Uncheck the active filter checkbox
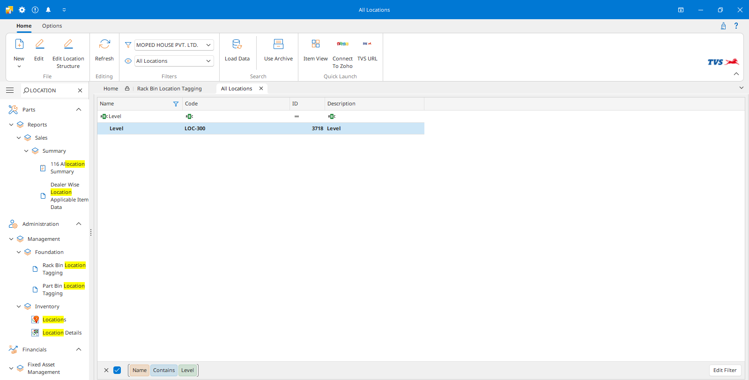749x380 pixels. [x=117, y=370]
